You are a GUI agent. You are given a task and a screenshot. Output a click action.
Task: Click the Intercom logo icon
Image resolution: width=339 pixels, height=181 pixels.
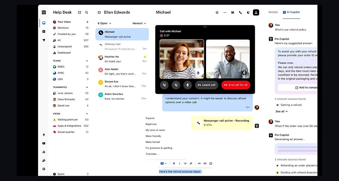[44, 12]
